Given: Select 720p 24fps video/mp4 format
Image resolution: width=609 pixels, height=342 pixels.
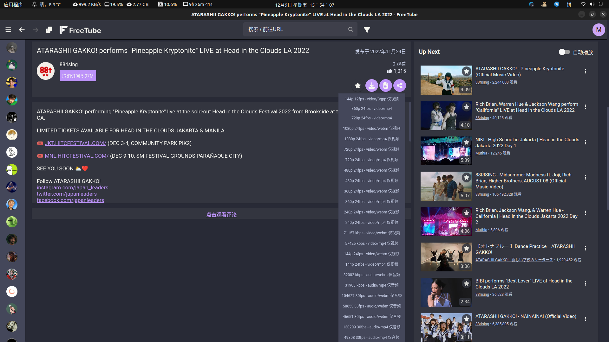Looking at the screenshot, I should tap(371, 118).
